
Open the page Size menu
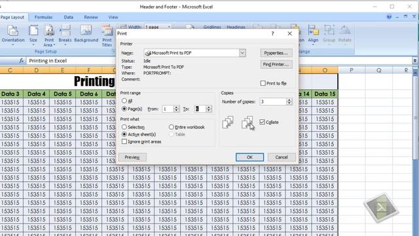[x=33, y=35]
